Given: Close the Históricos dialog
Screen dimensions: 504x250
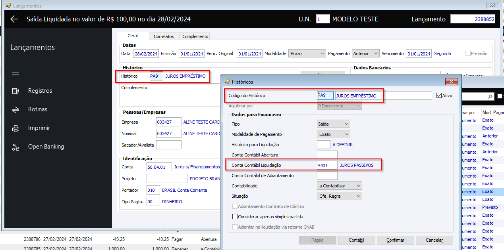Looking at the screenshot, I should [x=451, y=82].
